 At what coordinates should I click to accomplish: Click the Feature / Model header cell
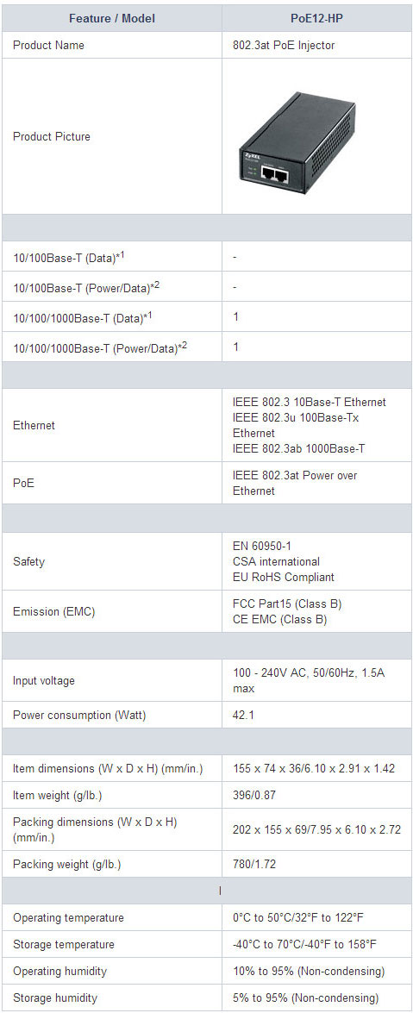[x=112, y=19]
